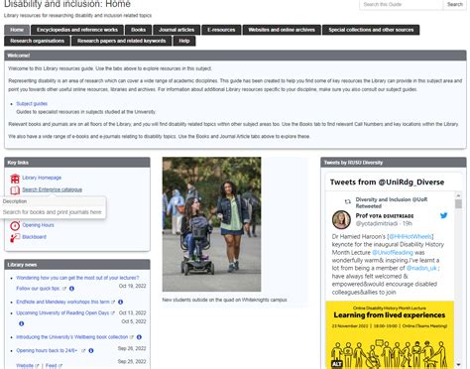Open Encyclopedias and reference works tab

point(77,30)
